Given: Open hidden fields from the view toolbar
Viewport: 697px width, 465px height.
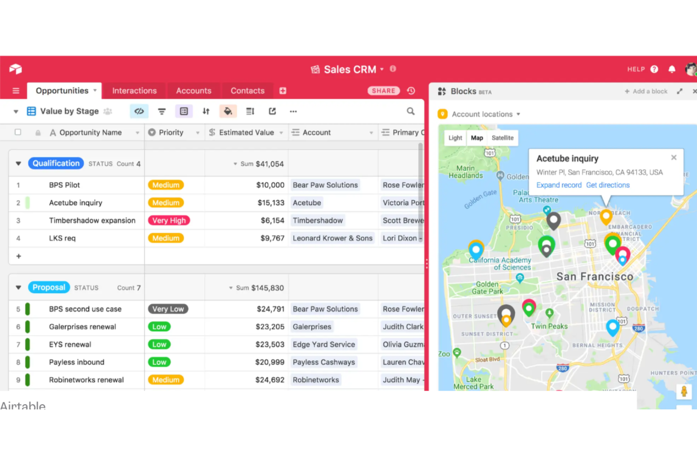Looking at the screenshot, I should 139,111.
